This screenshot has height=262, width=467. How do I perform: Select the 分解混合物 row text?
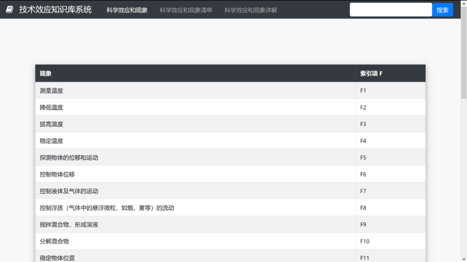pos(54,241)
